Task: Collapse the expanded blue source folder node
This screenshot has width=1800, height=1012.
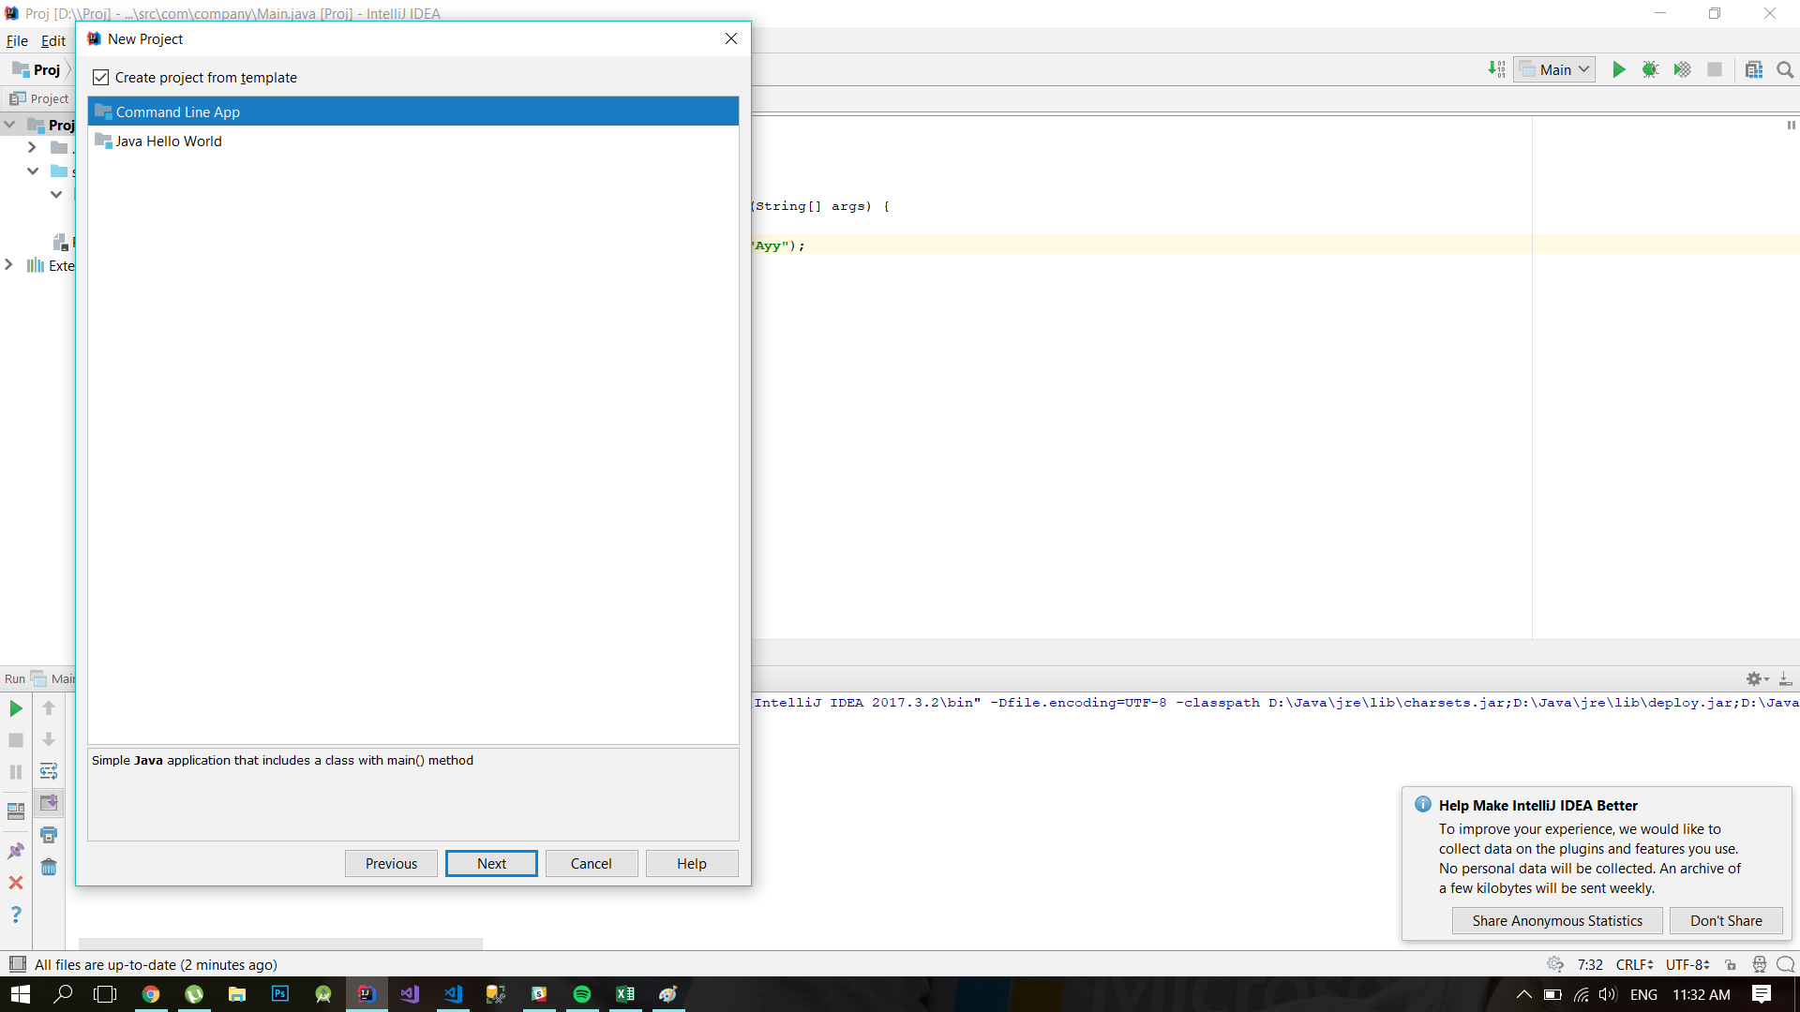Action: tap(32, 171)
